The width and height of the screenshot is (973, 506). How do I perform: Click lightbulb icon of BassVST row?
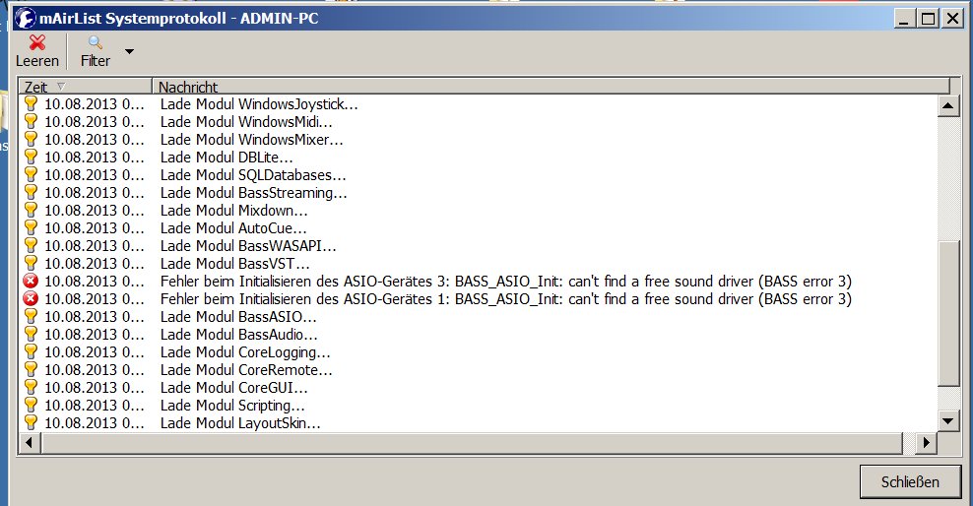(x=31, y=263)
